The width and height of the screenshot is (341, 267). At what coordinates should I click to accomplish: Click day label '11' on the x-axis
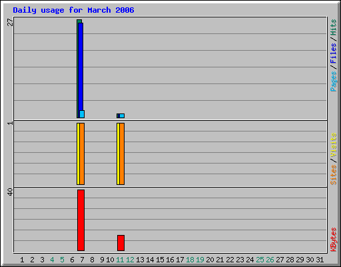click(120, 260)
